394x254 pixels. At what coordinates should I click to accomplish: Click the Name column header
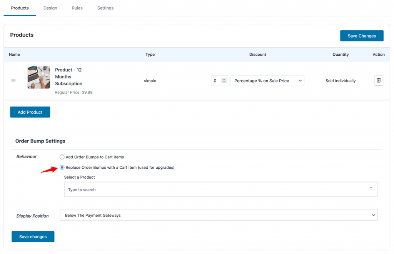click(14, 55)
